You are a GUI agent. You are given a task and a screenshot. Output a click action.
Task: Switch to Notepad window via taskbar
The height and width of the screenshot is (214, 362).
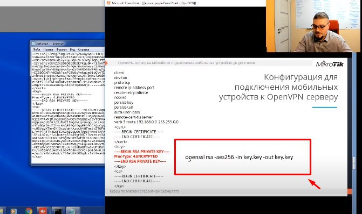pos(73,211)
